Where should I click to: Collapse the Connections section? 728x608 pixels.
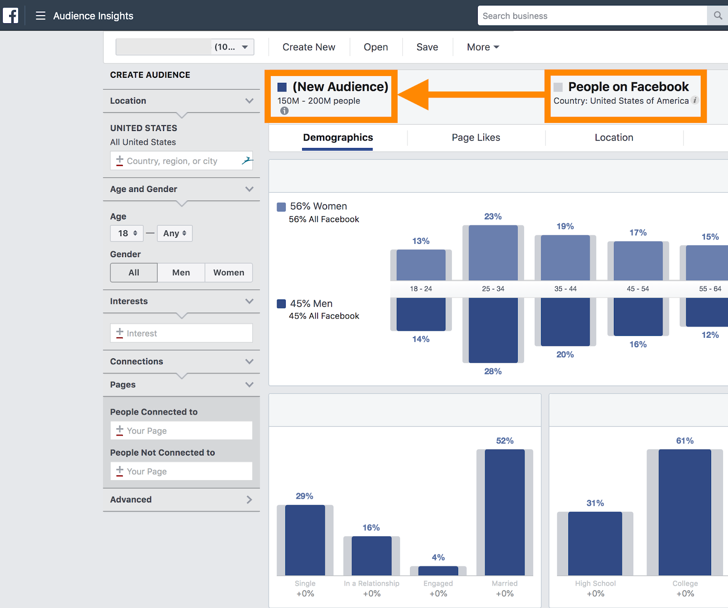[249, 361]
